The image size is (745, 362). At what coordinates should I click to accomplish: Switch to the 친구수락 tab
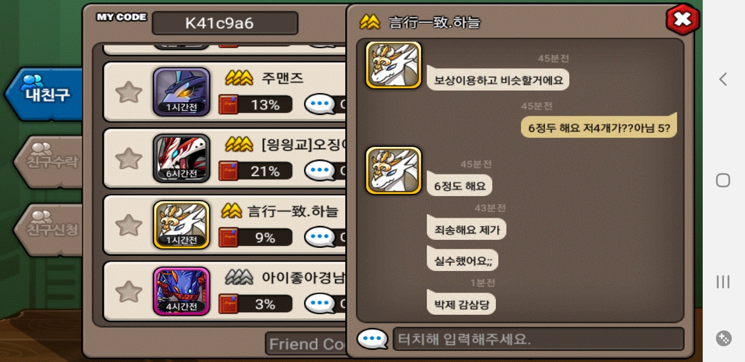(x=48, y=162)
